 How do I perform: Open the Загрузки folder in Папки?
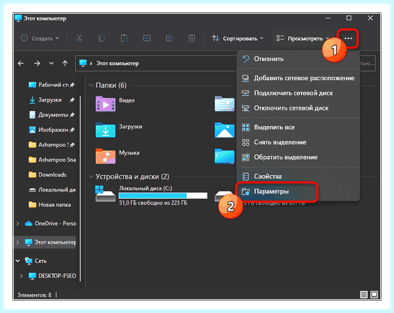pyautogui.click(x=106, y=130)
